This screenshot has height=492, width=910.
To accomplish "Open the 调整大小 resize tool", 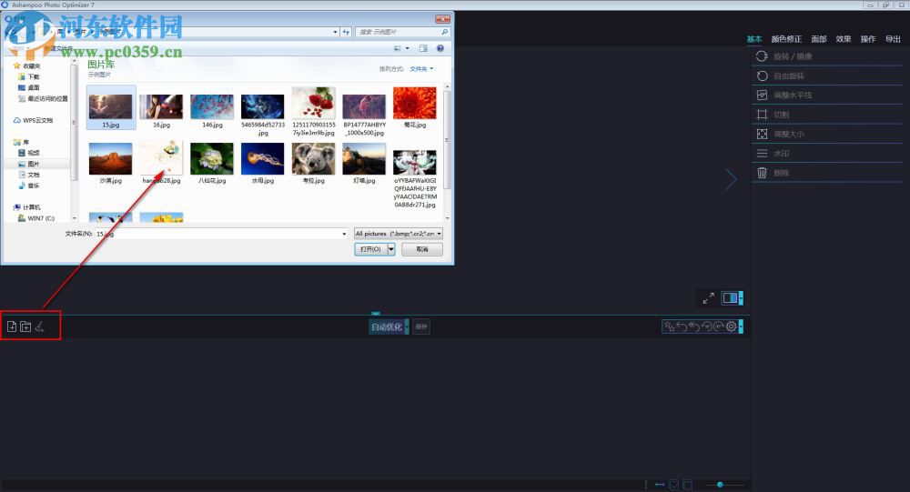I will 826,134.
